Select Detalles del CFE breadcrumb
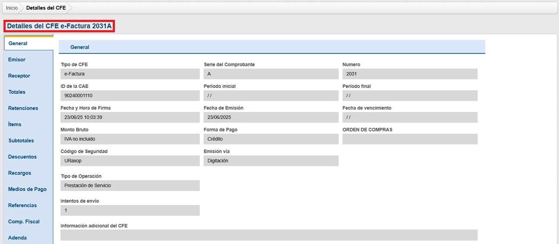This screenshot has width=559, height=244. pos(46,8)
